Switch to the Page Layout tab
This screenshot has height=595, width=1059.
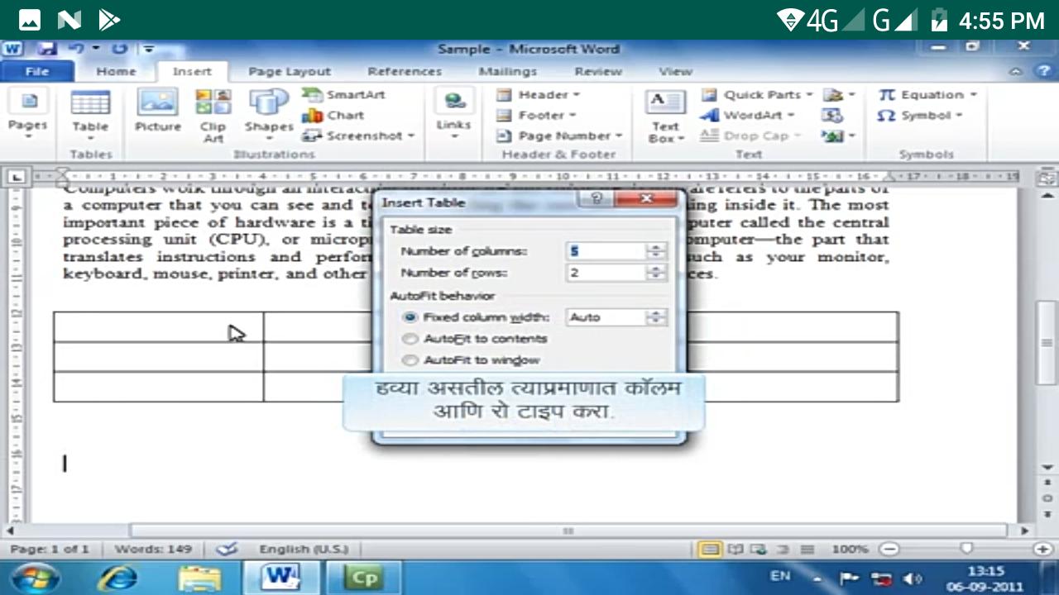tap(289, 71)
